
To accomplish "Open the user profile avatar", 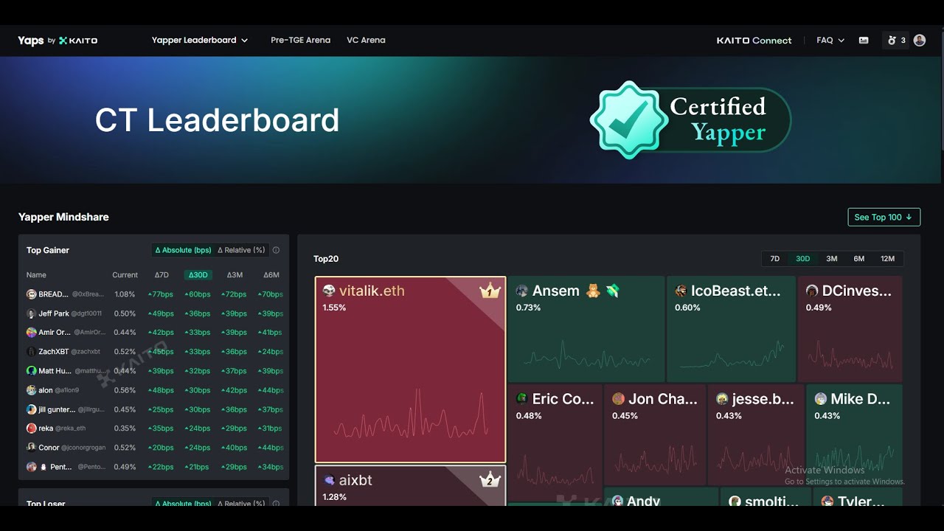I will [920, 41].
